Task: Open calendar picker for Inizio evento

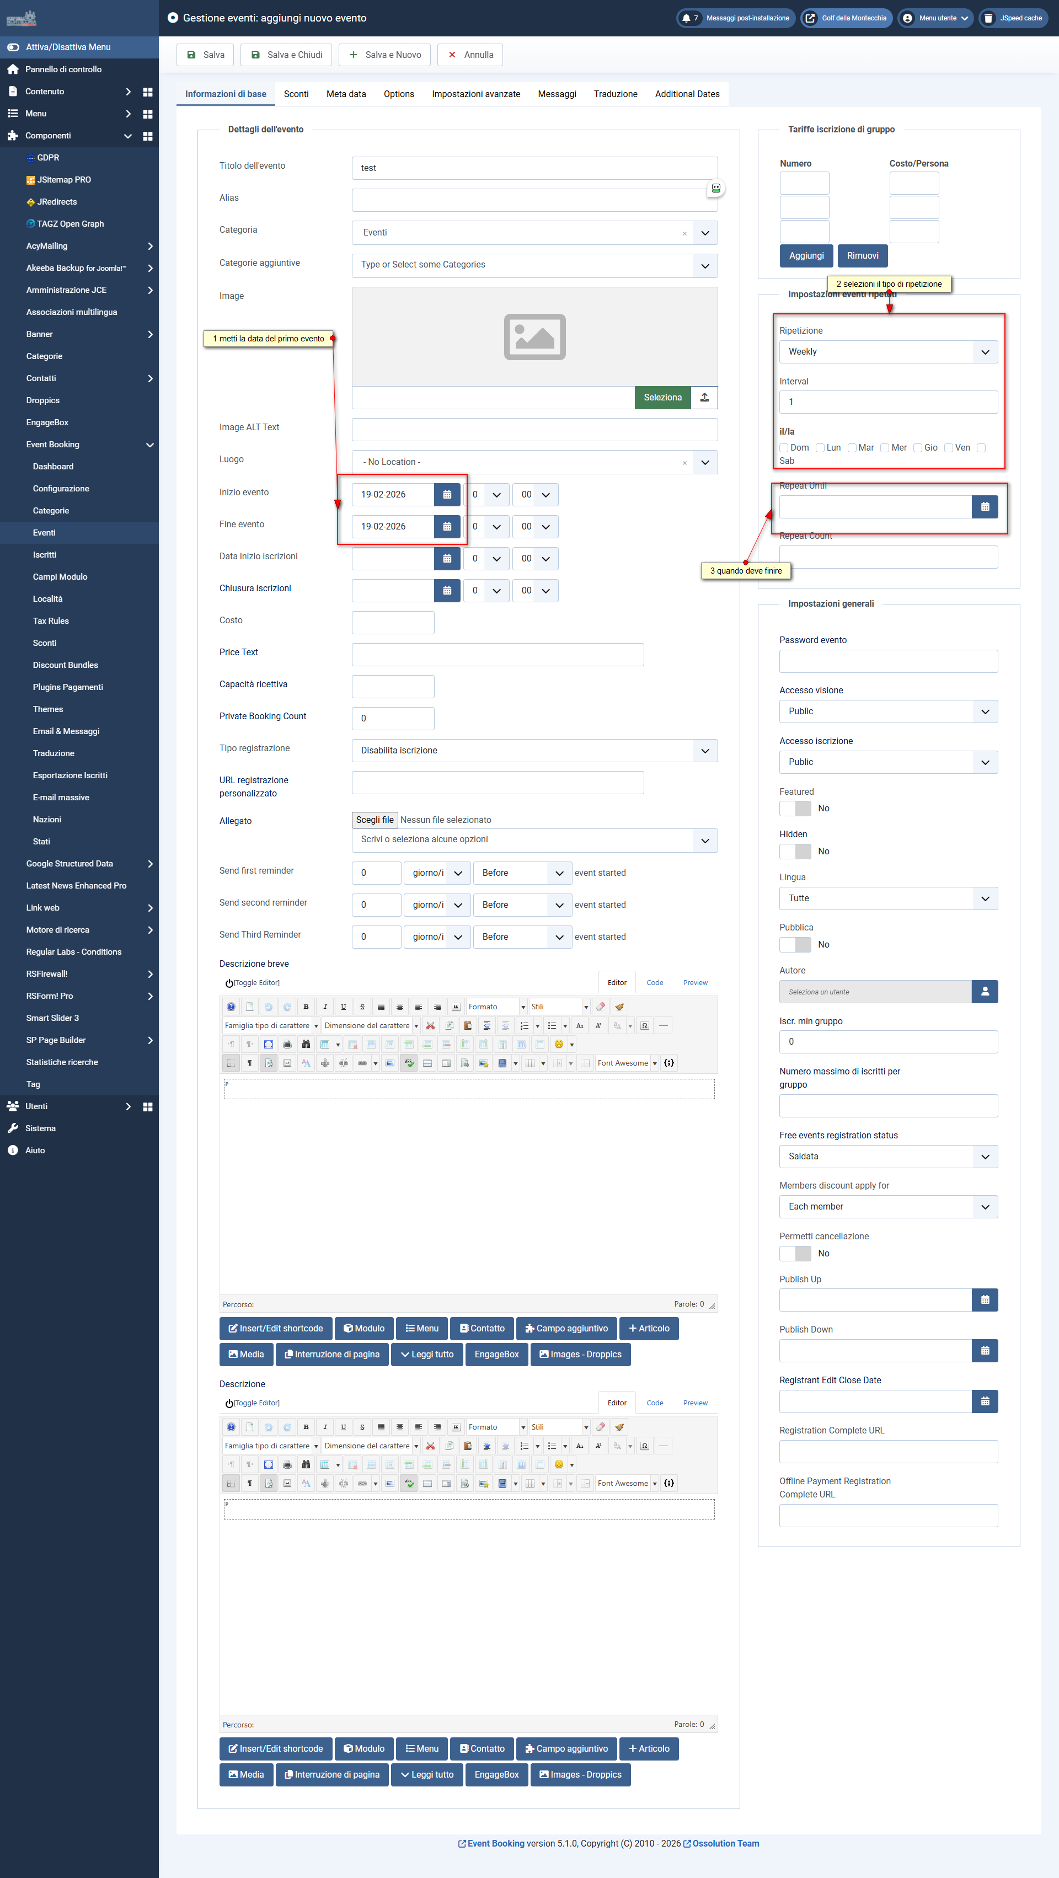Action: [x=447, y=494]
